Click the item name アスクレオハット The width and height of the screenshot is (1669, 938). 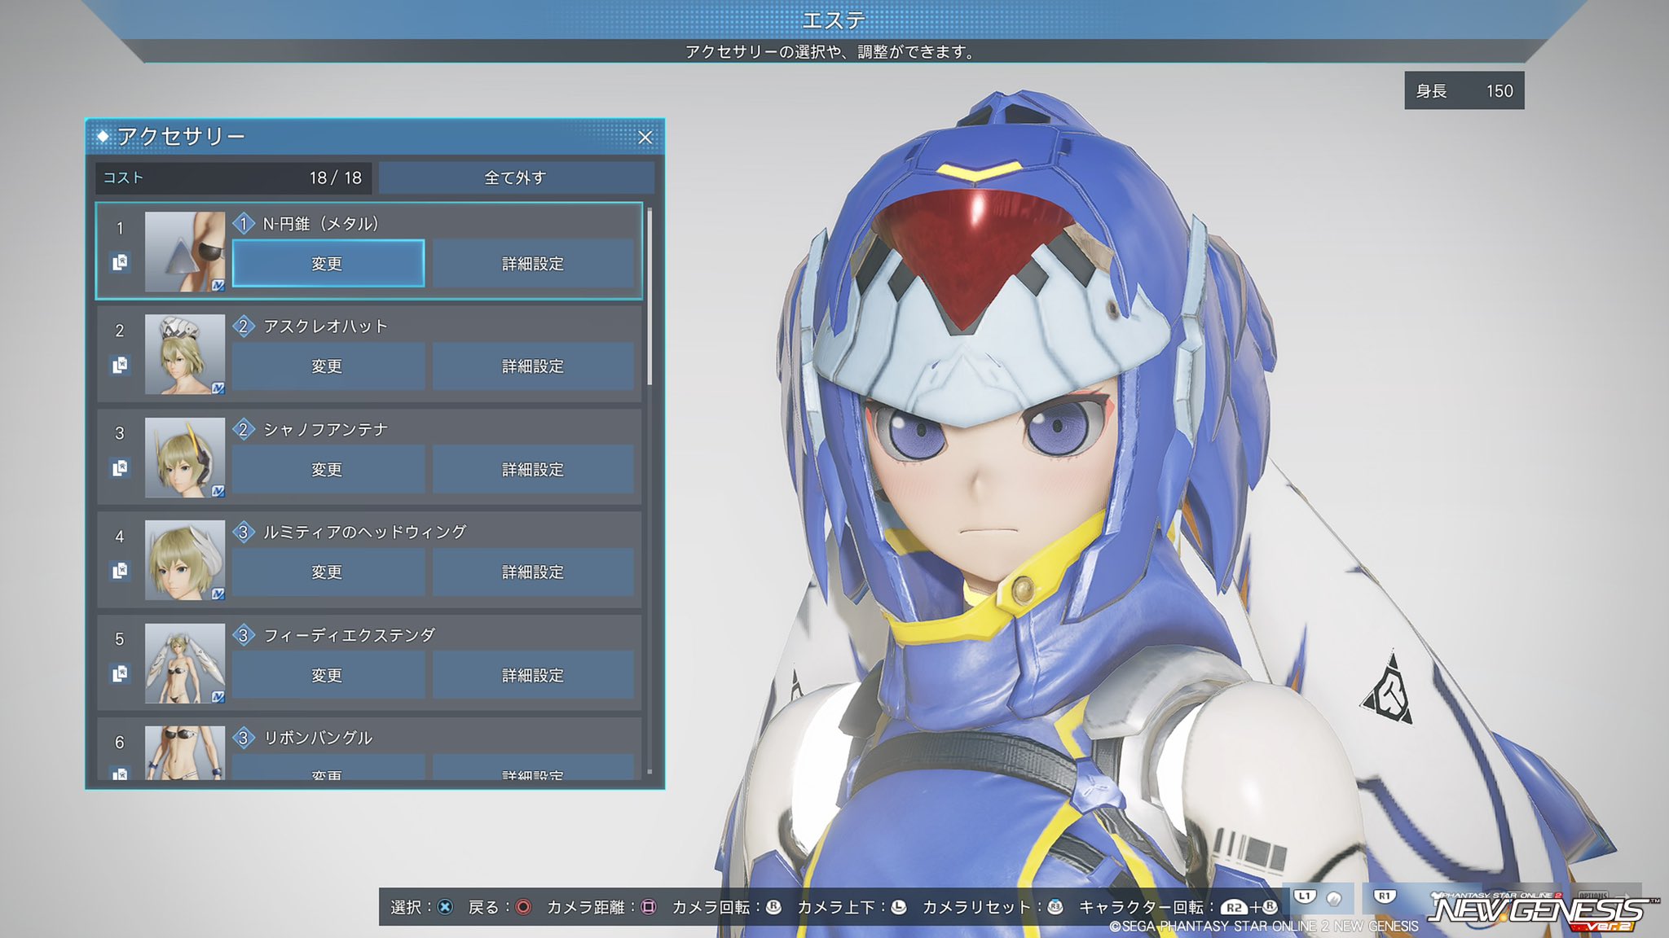tap(325, 327)
